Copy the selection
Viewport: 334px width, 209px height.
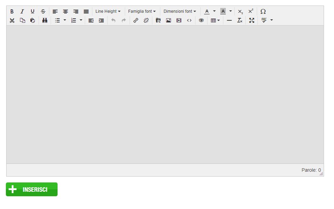point(22,20)
